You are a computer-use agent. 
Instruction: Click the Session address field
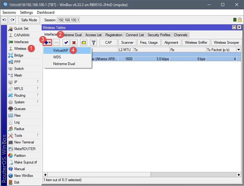(x=68, y=20)
